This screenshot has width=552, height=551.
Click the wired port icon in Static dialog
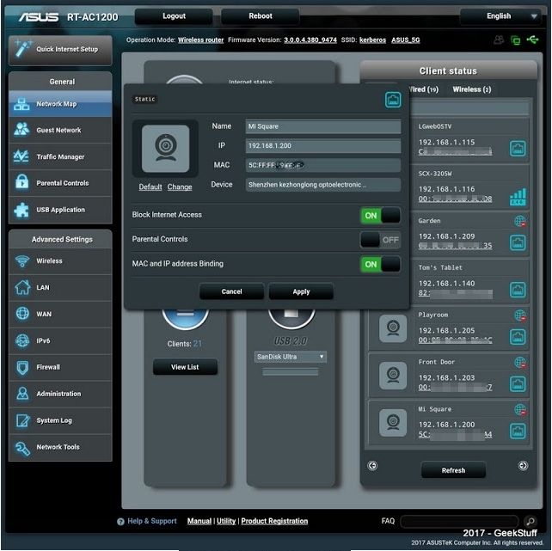393,100
